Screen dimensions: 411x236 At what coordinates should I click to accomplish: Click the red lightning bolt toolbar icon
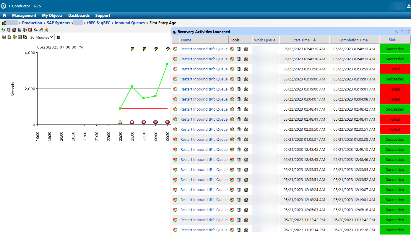[x=30, y=30]
